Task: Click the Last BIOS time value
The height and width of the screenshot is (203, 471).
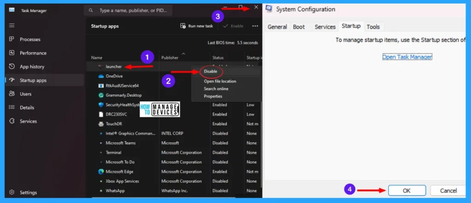Action: 247,43
